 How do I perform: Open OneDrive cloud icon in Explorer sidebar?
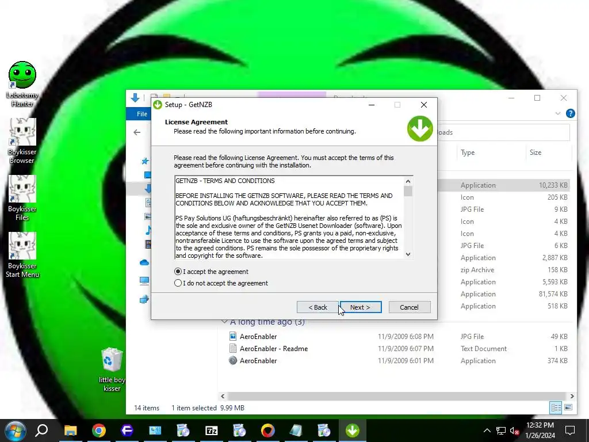[x=144, y=262]
